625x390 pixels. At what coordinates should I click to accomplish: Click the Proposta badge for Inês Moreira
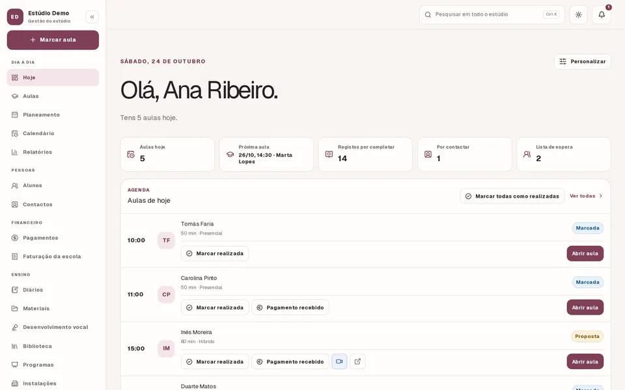pyautogui.click(x=587, y=336)
